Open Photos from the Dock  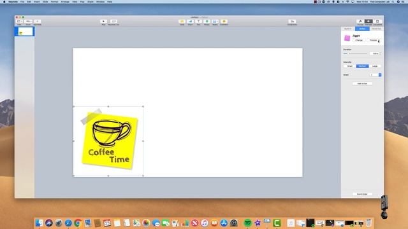tap(146, 223)
